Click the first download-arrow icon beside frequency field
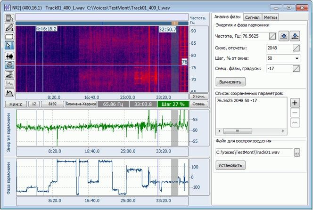Image resolution: width=313 pixels, height=210 pixels. coord(284,36)
